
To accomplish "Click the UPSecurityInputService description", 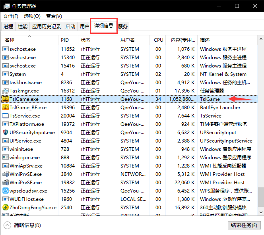I will click(226, 141).
